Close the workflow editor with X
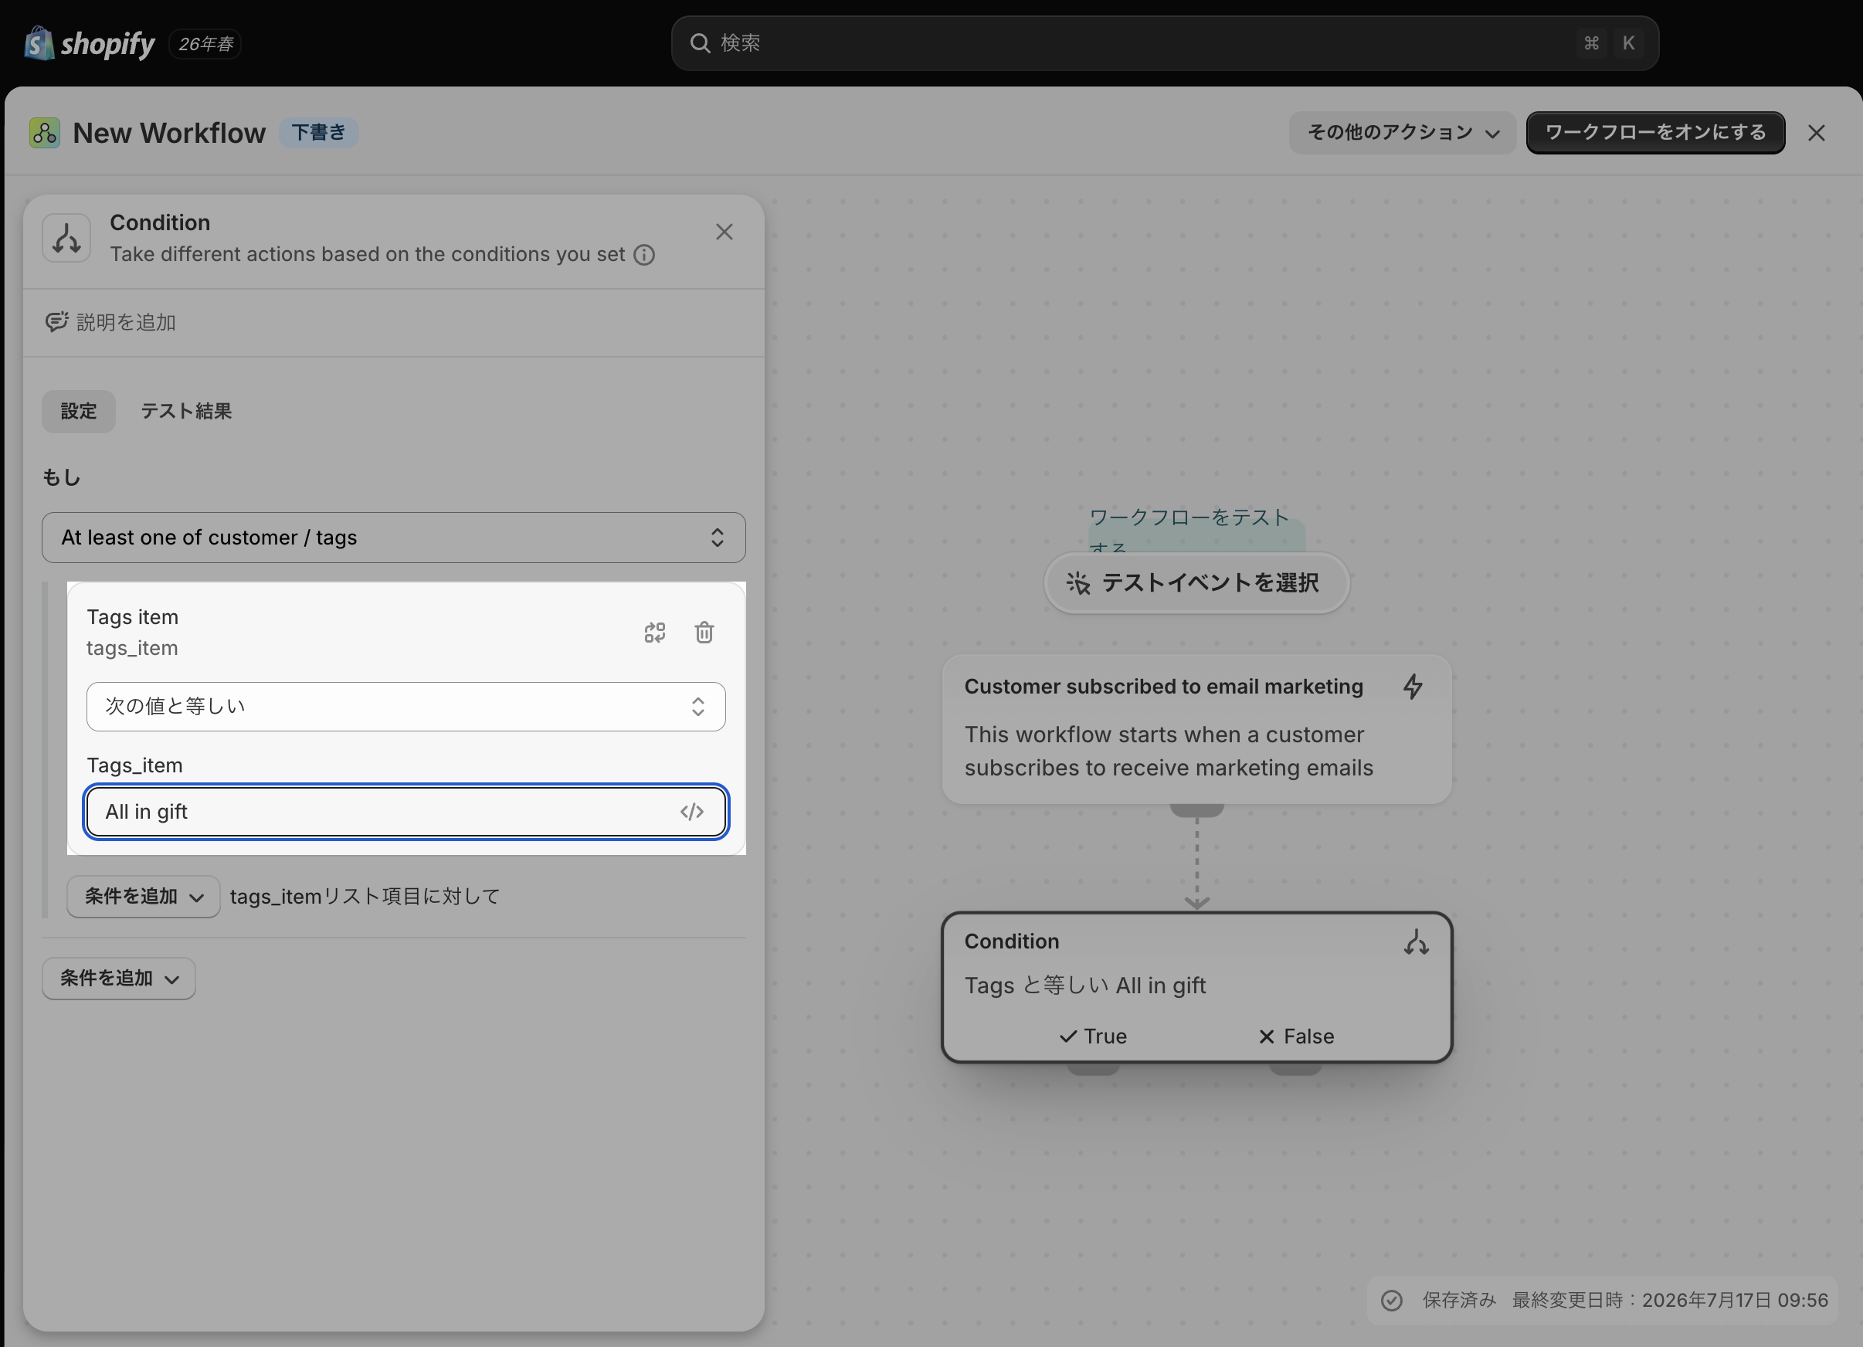Image resolution: width=1863 pixels, height=1347 pixels. [1816, 133]
